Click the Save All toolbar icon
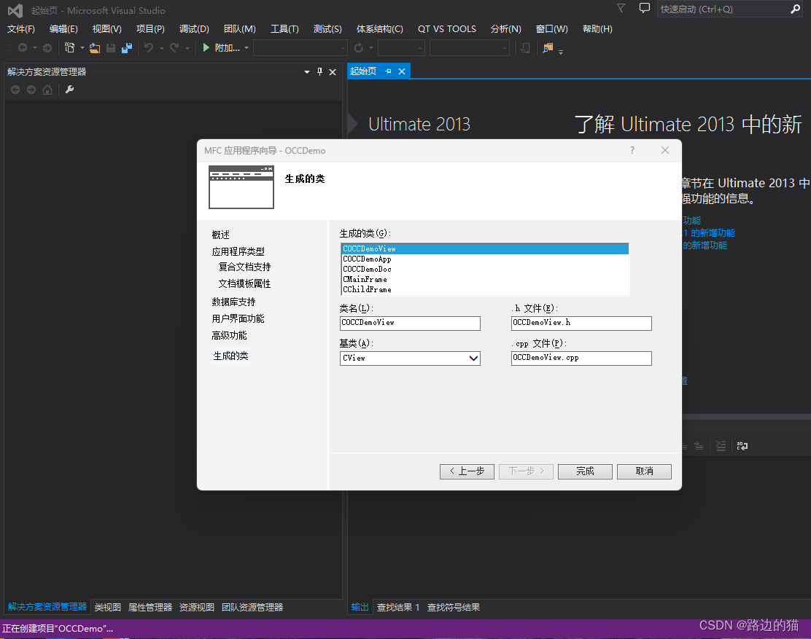This screenshot has width=811, height=639. (127, 48)
